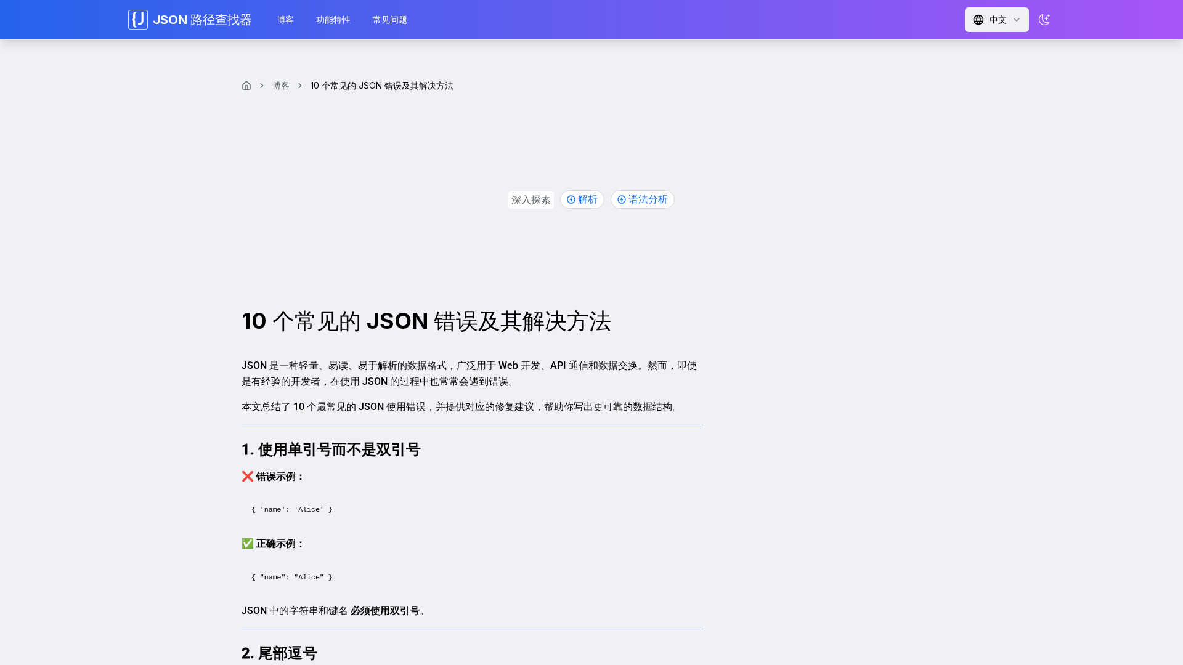The image size is (1183, 665).
Task: Click the single-quote wrong example code block
Action: pos(291,509)
